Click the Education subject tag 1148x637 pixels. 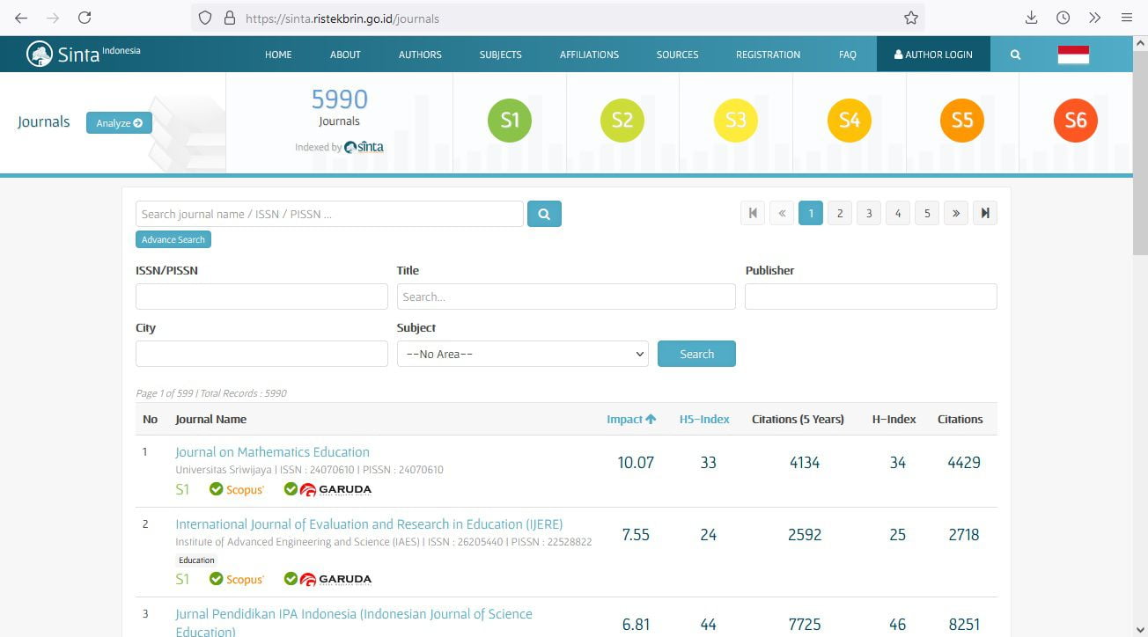(x=196, y=560)
